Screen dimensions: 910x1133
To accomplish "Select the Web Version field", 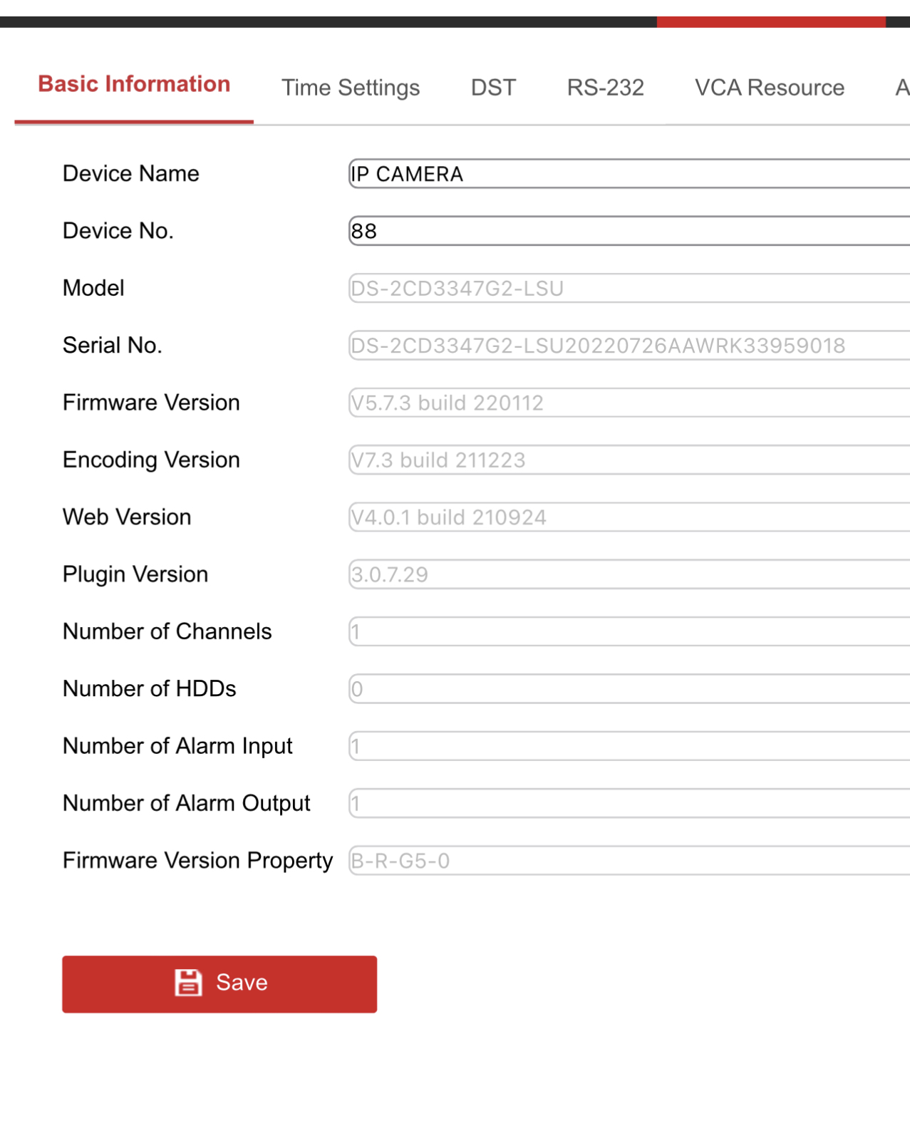I will [x=627, y=517].
